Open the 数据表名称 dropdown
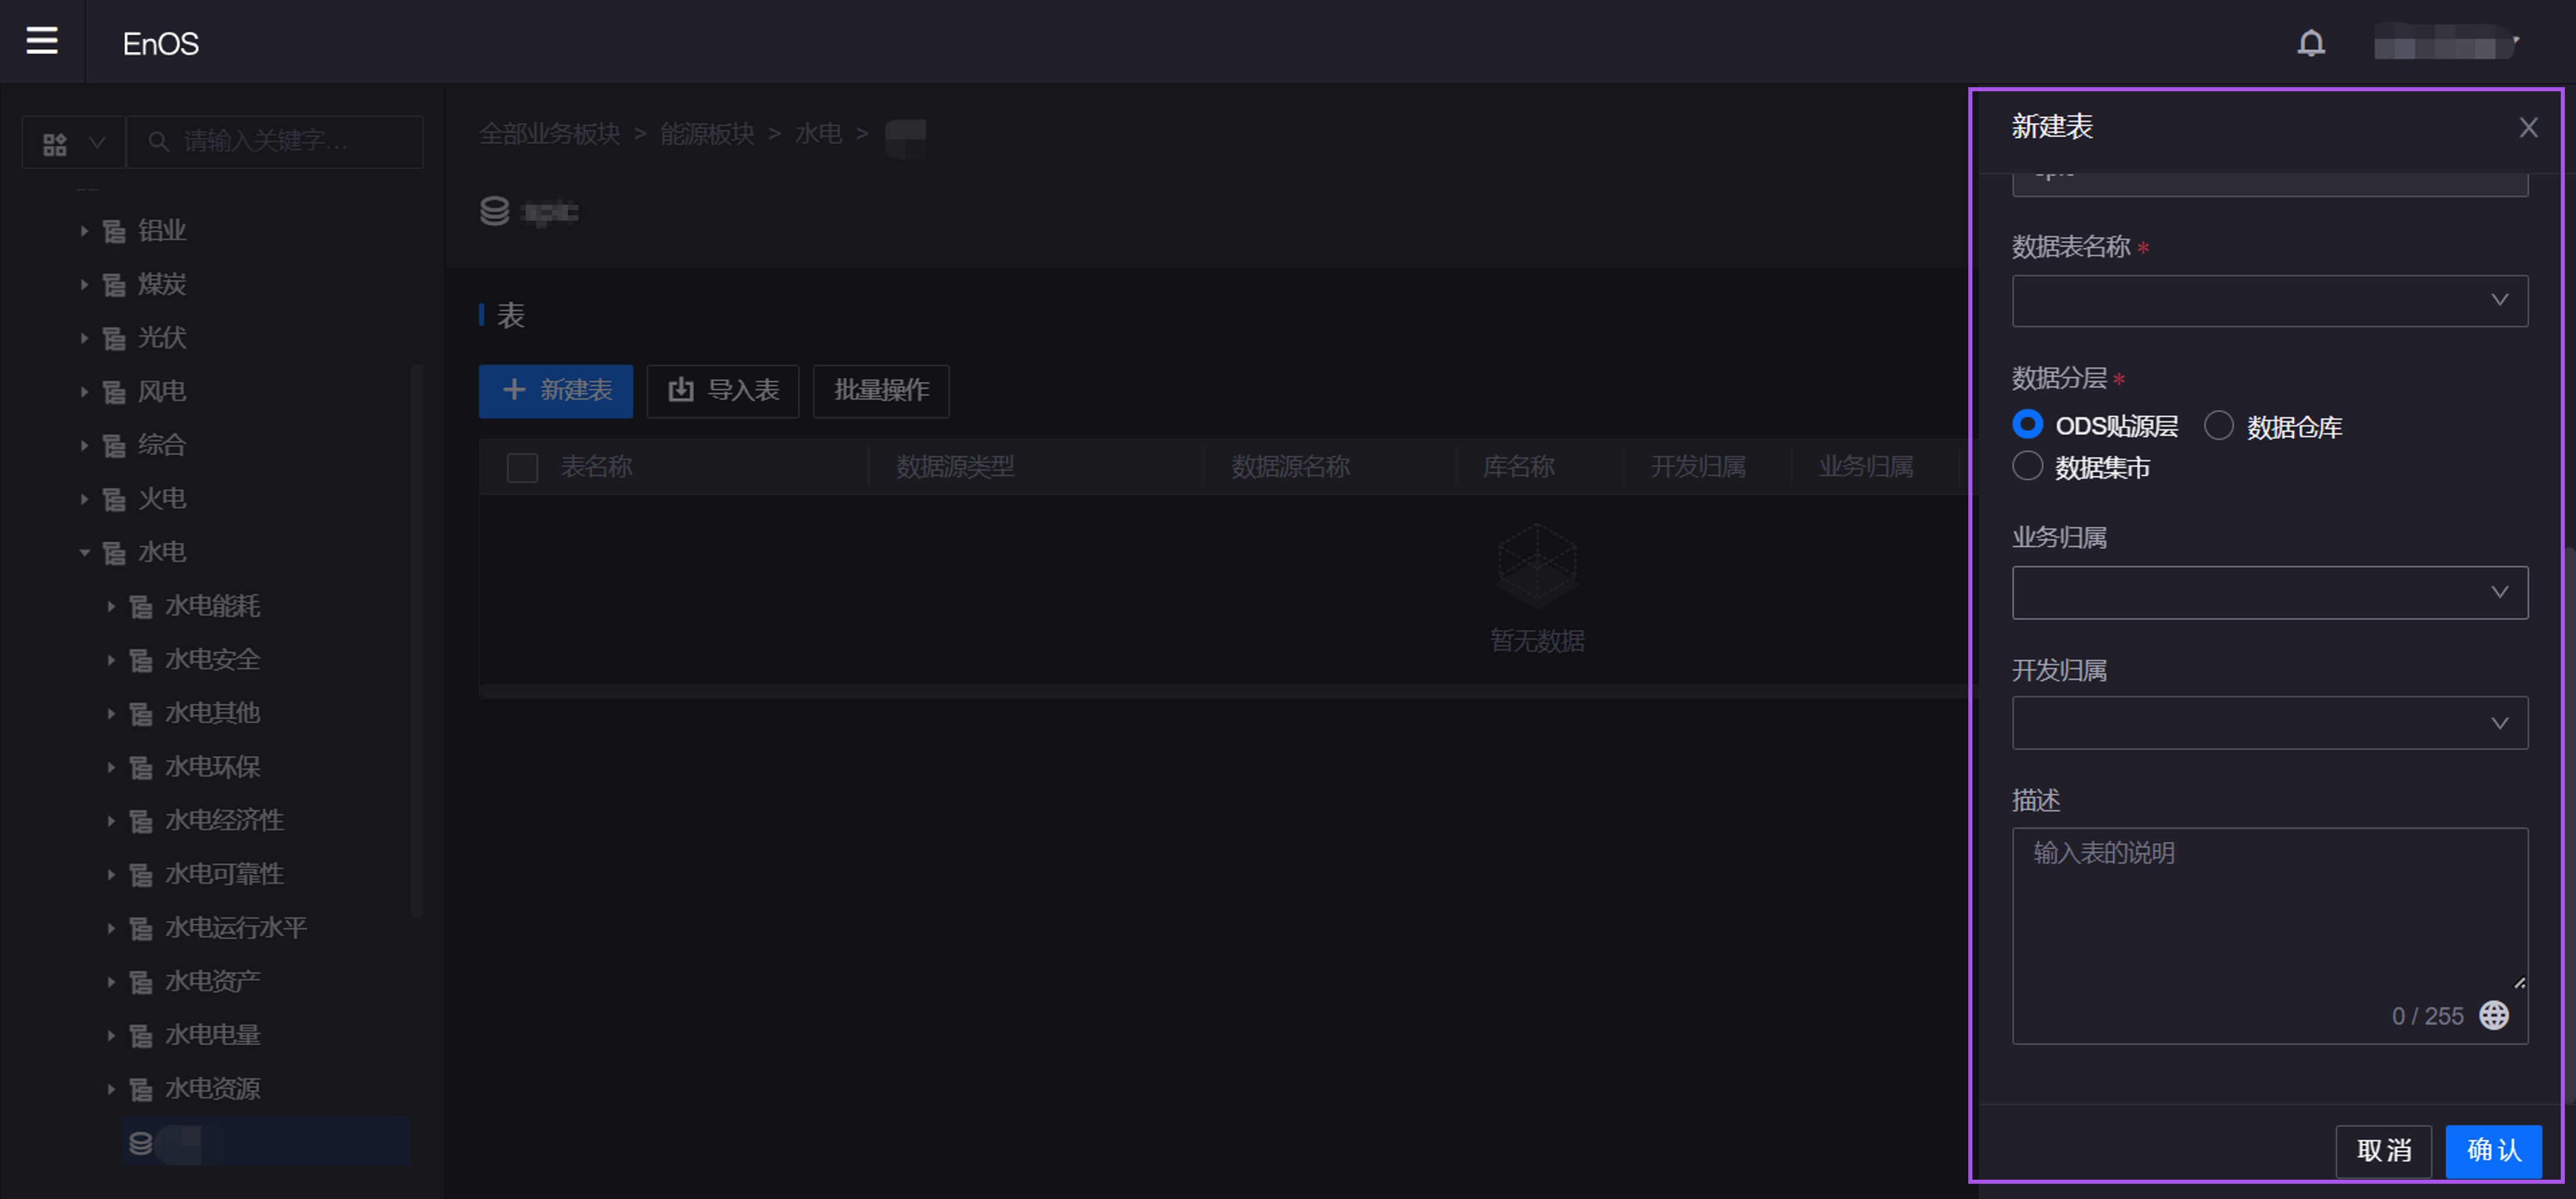Image resolution: width=2576 pixels, height=1199 pixels. point(2270,301)
